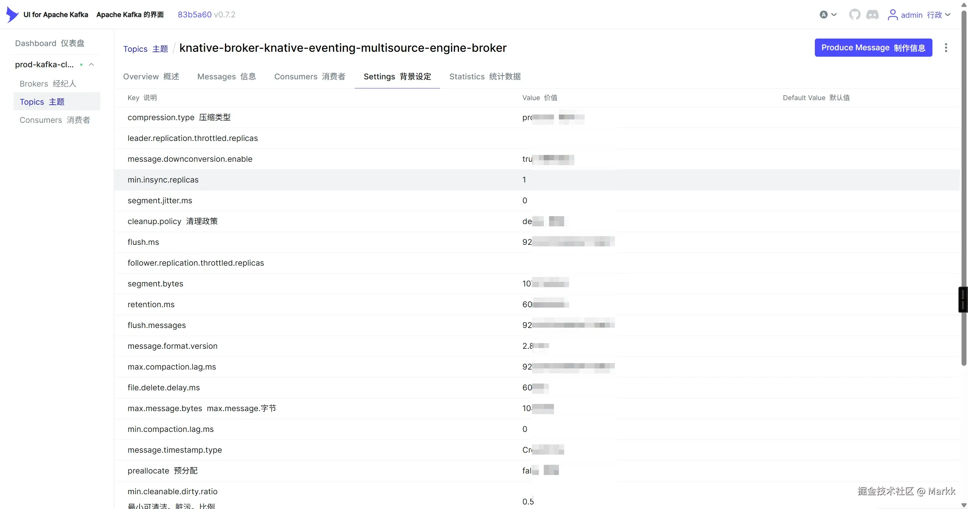
Task: Click the message.format.version key
Action: [x=172, y=346]
